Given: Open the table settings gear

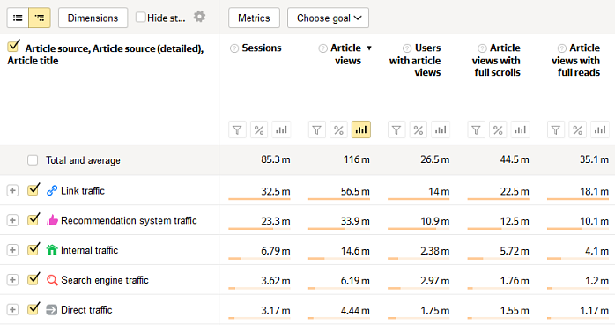Looking at the screenshot, I should click(200, 17).
